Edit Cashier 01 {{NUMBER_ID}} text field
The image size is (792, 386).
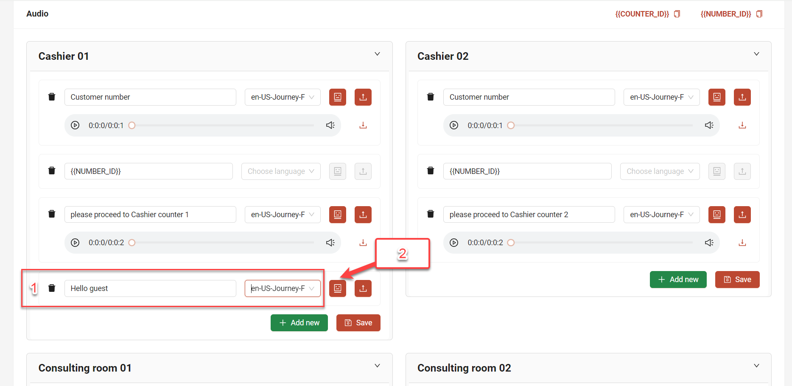pos(148,171)
